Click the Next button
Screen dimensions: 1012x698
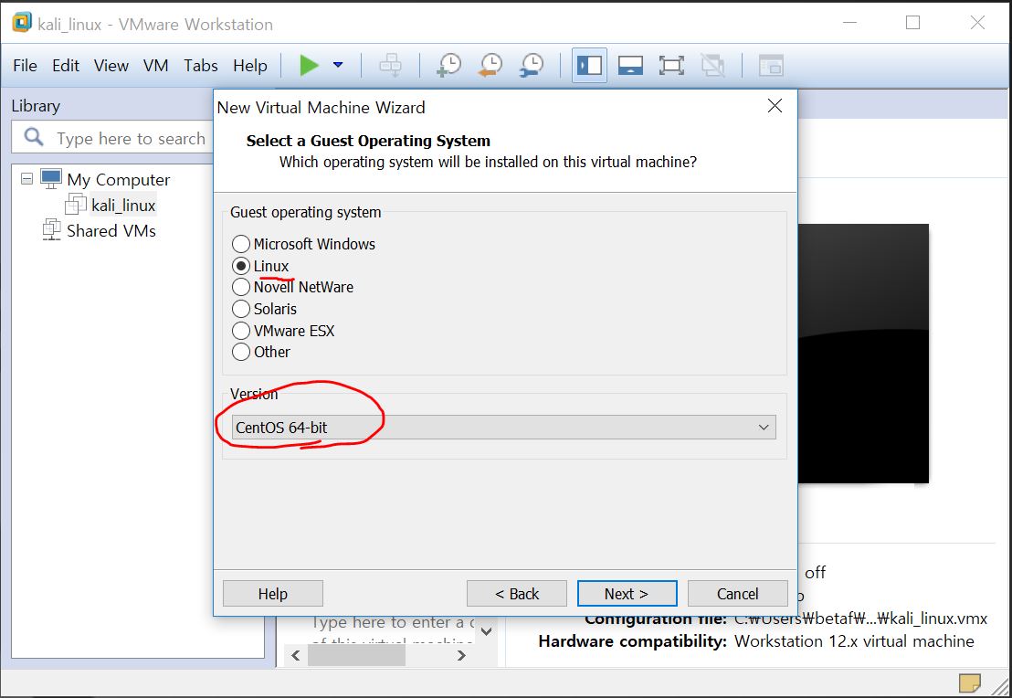click(627, 594)
